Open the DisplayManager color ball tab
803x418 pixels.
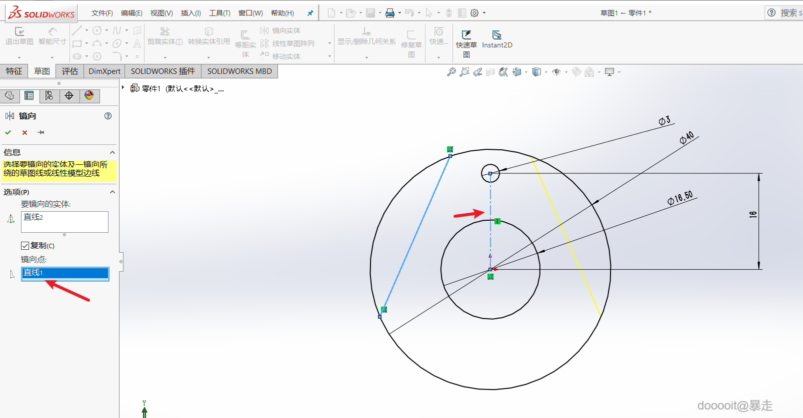pyautogui.click(x=89, y=95)
